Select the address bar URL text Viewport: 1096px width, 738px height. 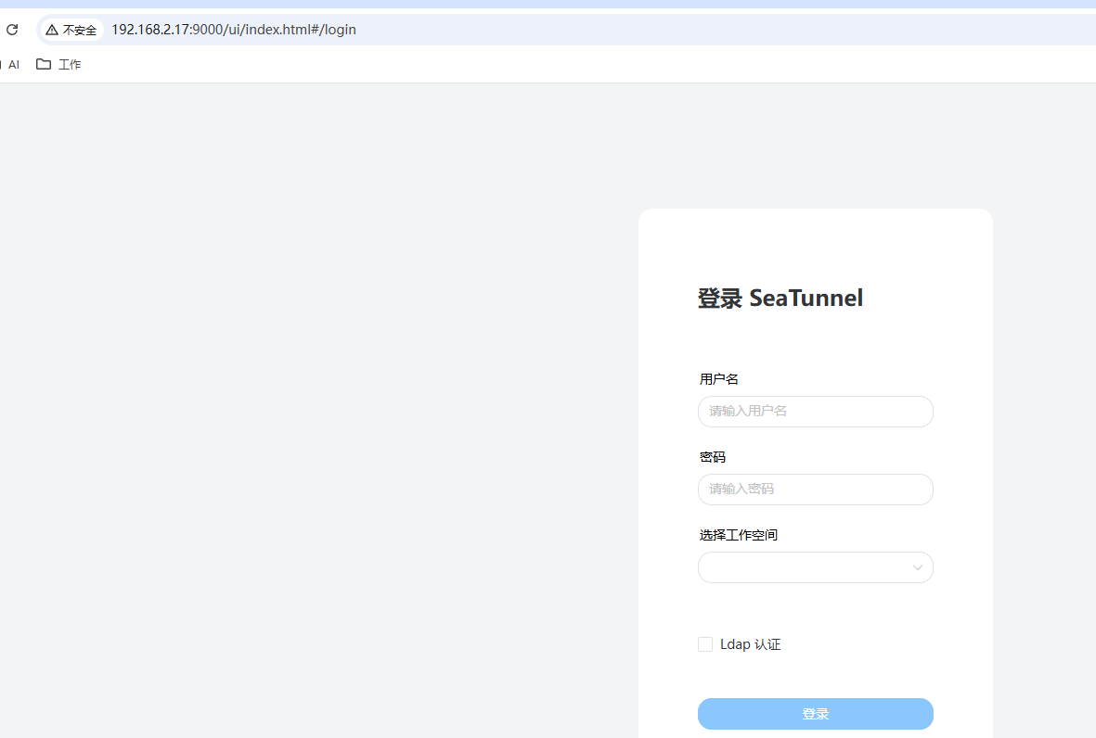pos(234,30)
